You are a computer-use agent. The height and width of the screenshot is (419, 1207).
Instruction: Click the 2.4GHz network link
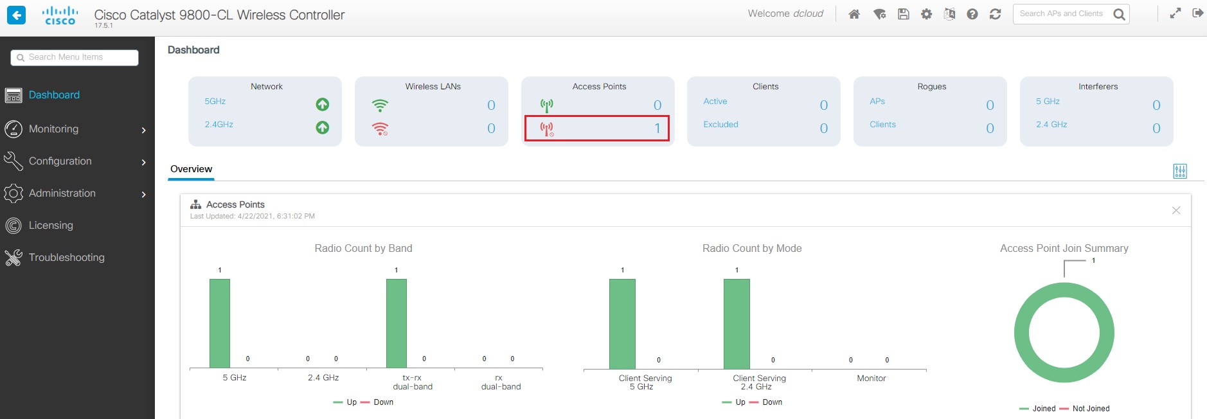tap(219, 125)
